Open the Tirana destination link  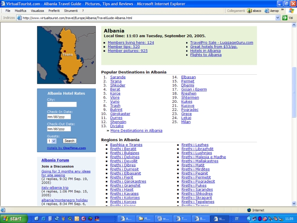point(116,81)
